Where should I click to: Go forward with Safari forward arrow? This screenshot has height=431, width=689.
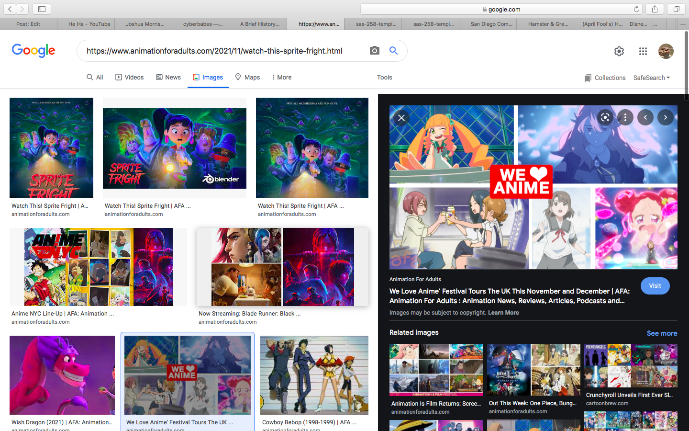pos(22,9)
